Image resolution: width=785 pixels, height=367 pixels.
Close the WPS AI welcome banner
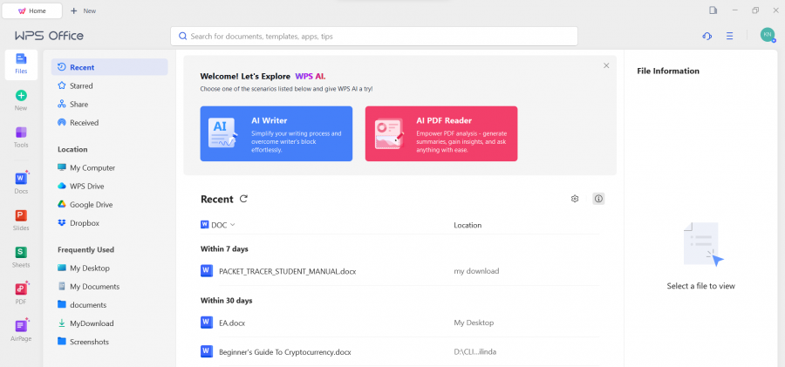coord(606,65)
